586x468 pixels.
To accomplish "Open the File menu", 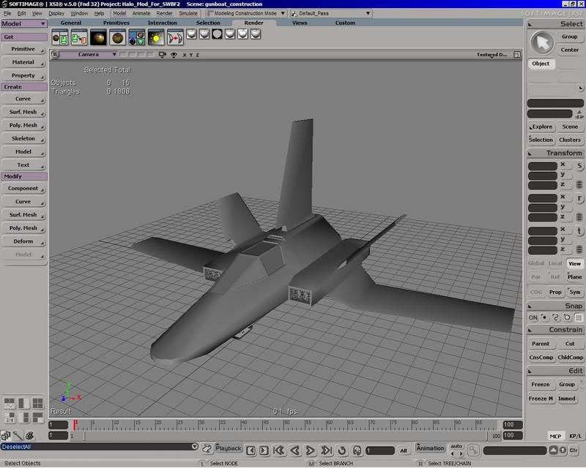I will [7, 13].
